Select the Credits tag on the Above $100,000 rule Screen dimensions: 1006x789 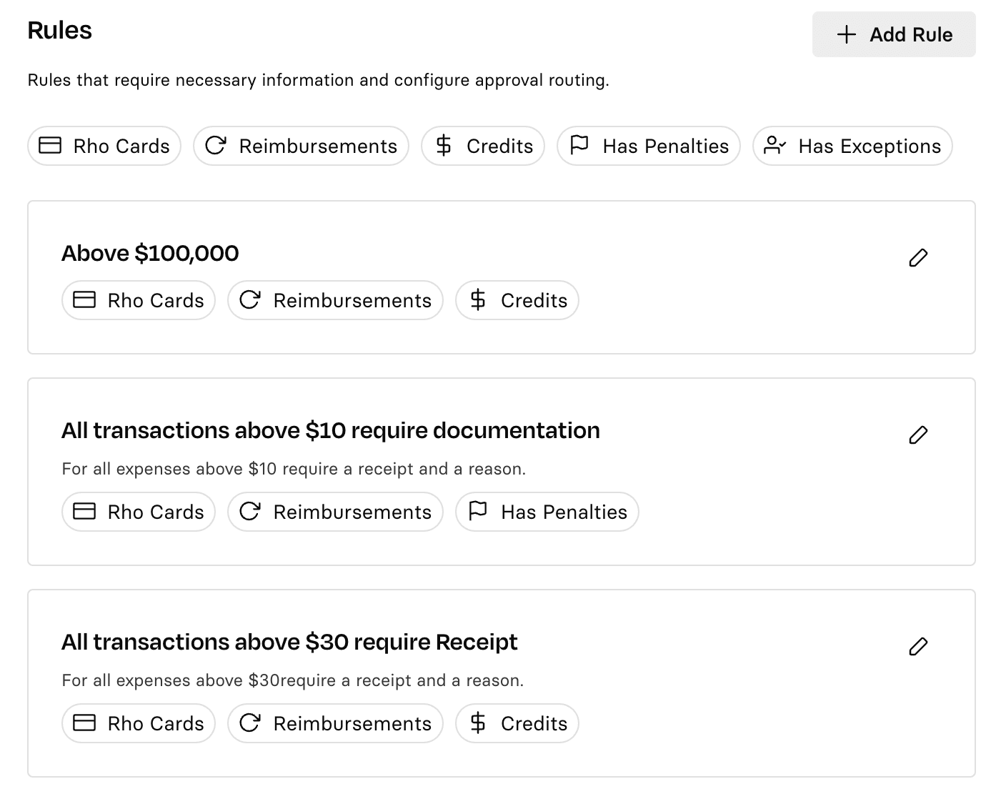(x=517, y=300)
